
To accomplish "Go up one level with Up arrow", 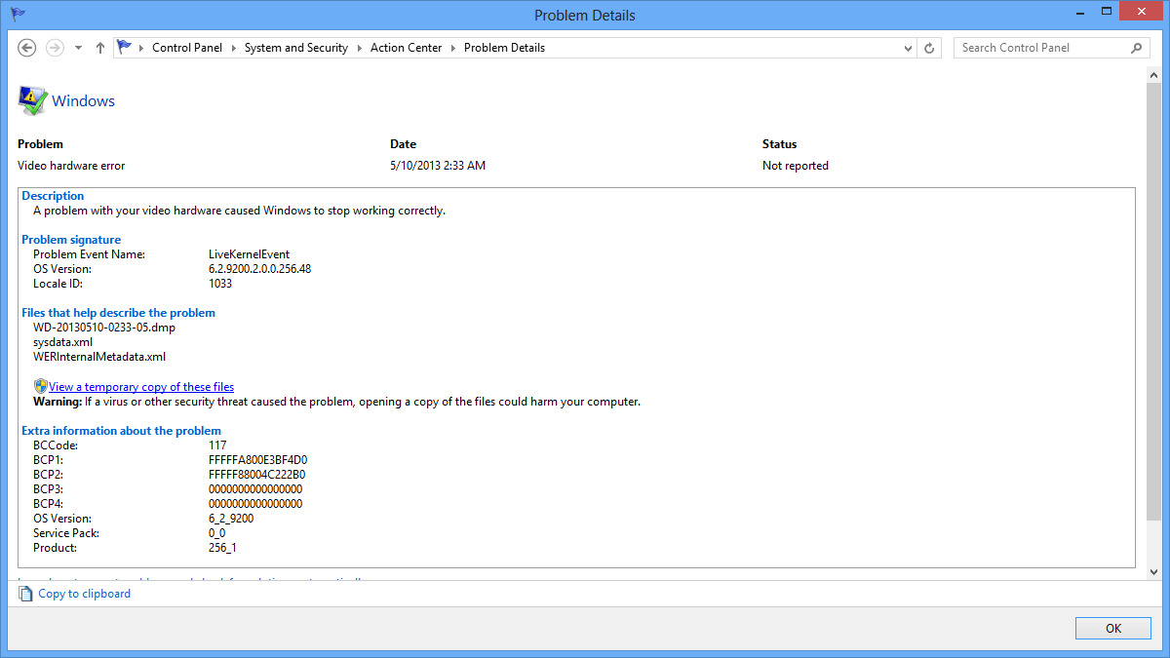I will click(x=99, y=48).
